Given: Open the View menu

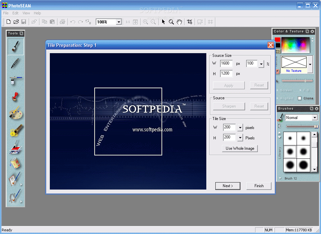Looking at the screenshot, I should (x=26, y=13).
